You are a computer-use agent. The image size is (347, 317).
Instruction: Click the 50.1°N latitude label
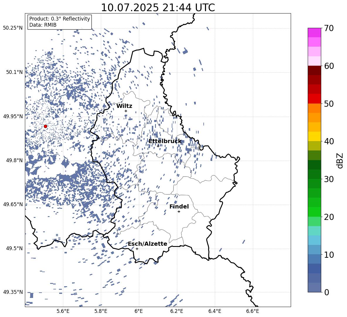(14, 72)
